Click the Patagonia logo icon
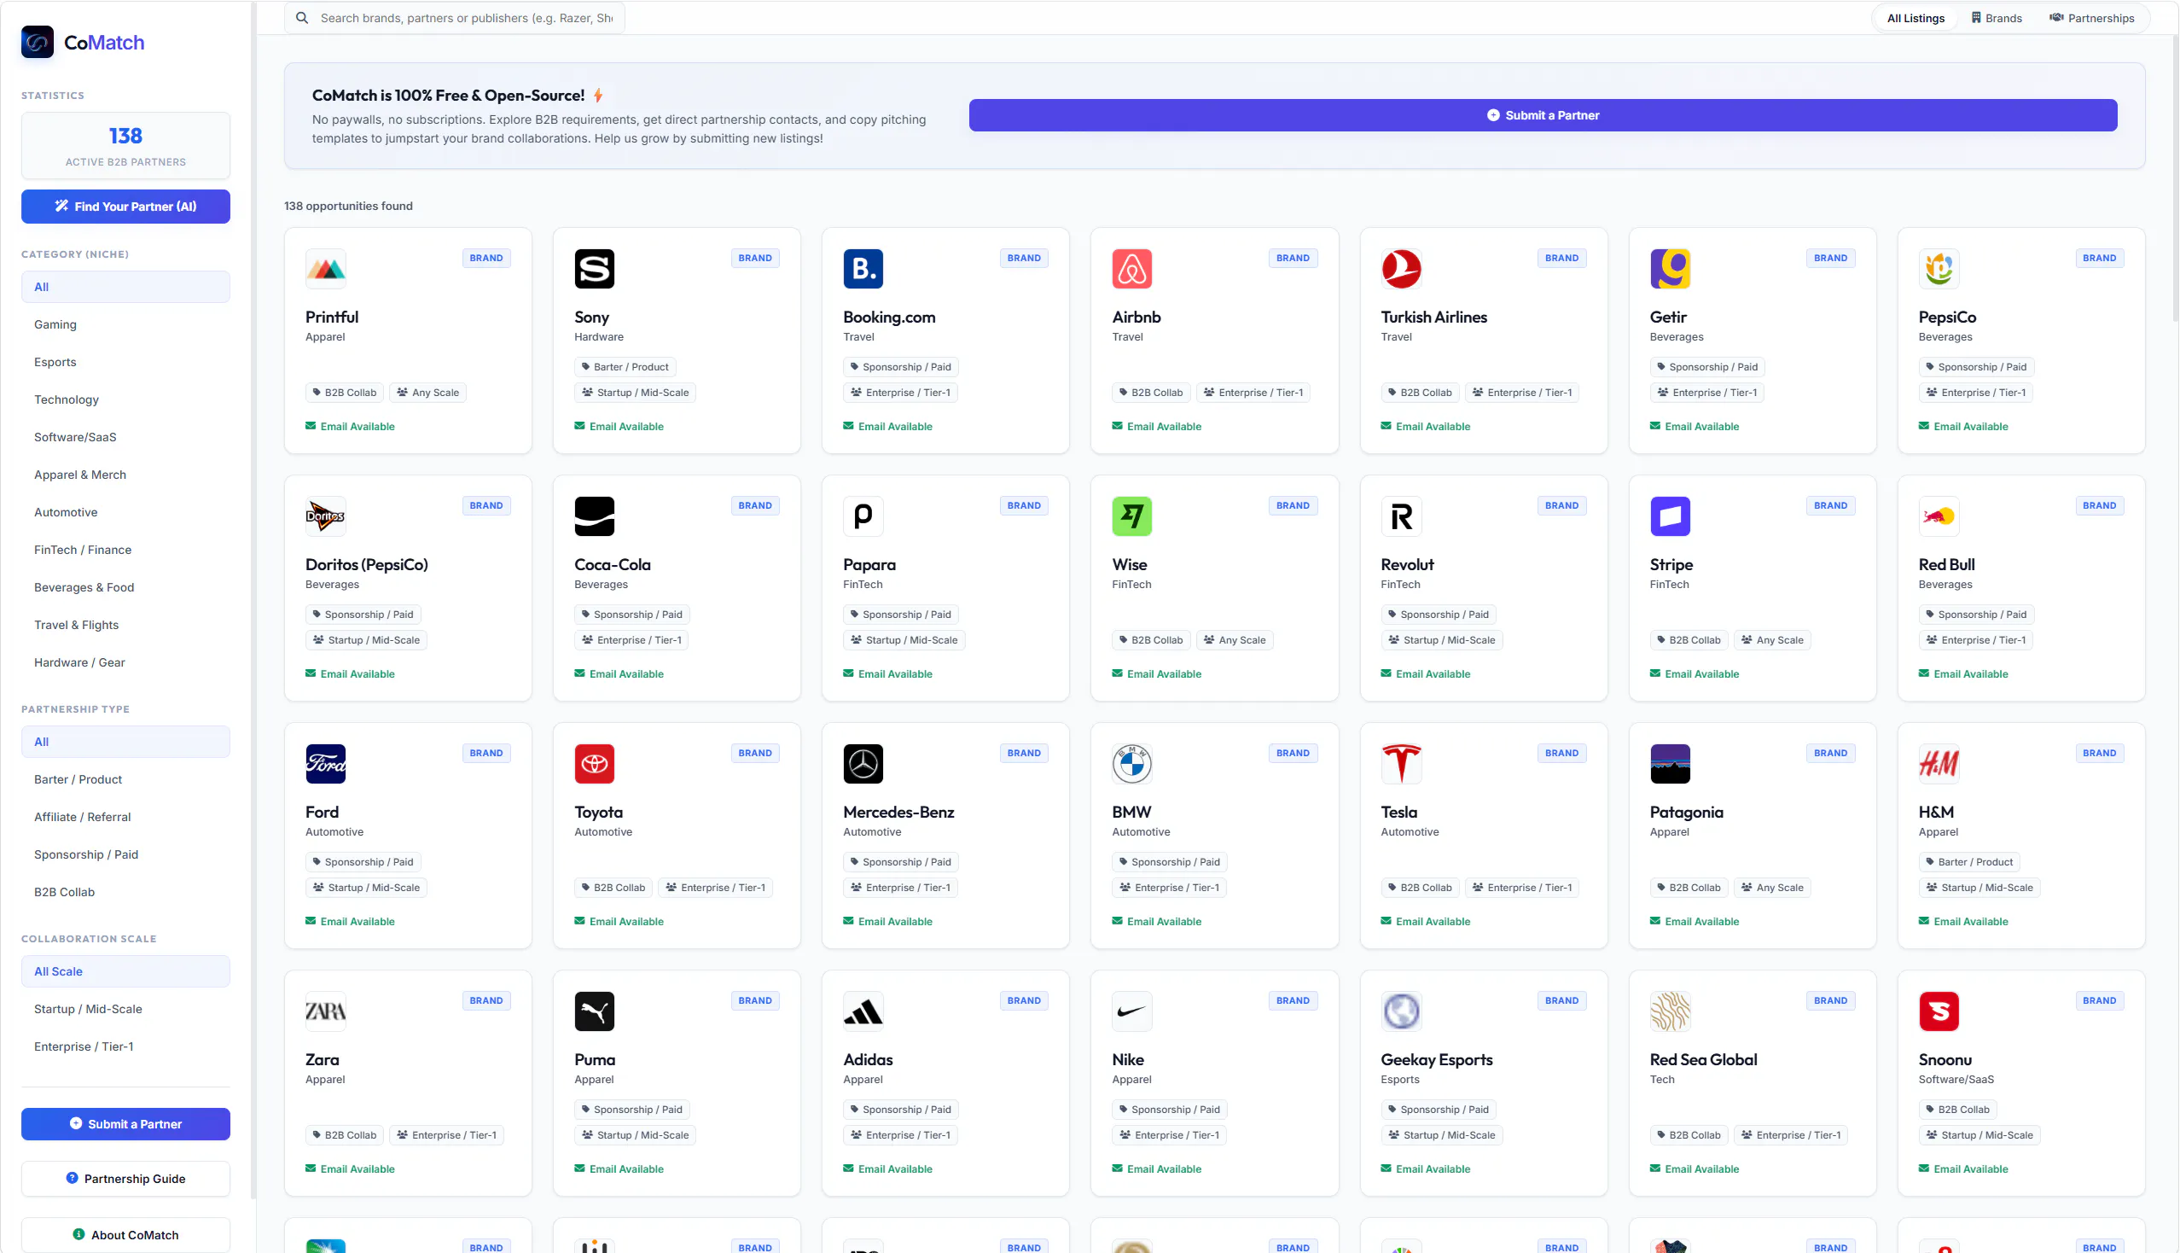Image resolution: width=2180 pixels, height=1253 pixels. [x=1670, y=764]
